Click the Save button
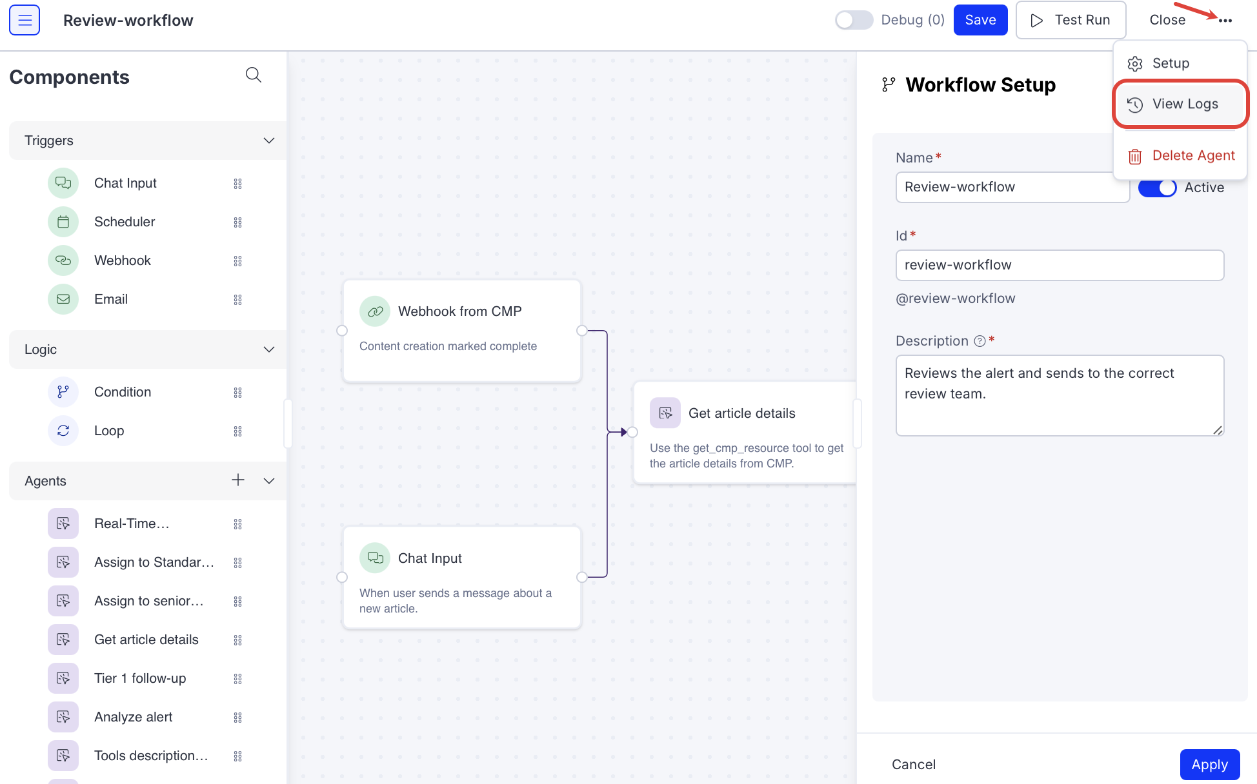The width and height of the screenshot is (1257, 784). point(980,20)
